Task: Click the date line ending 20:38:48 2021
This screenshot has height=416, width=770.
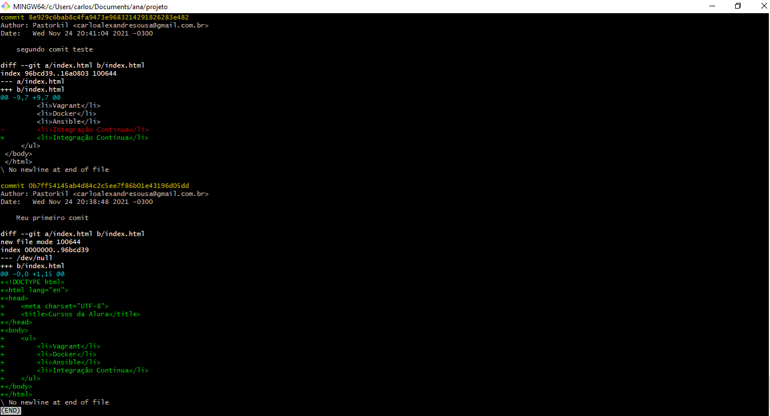Action: [x=77, y=202]
